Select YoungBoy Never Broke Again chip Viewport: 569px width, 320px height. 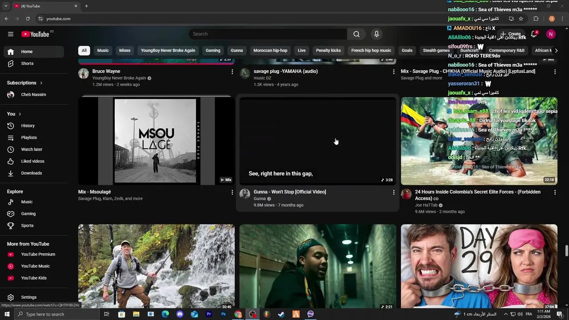[168, 51]
